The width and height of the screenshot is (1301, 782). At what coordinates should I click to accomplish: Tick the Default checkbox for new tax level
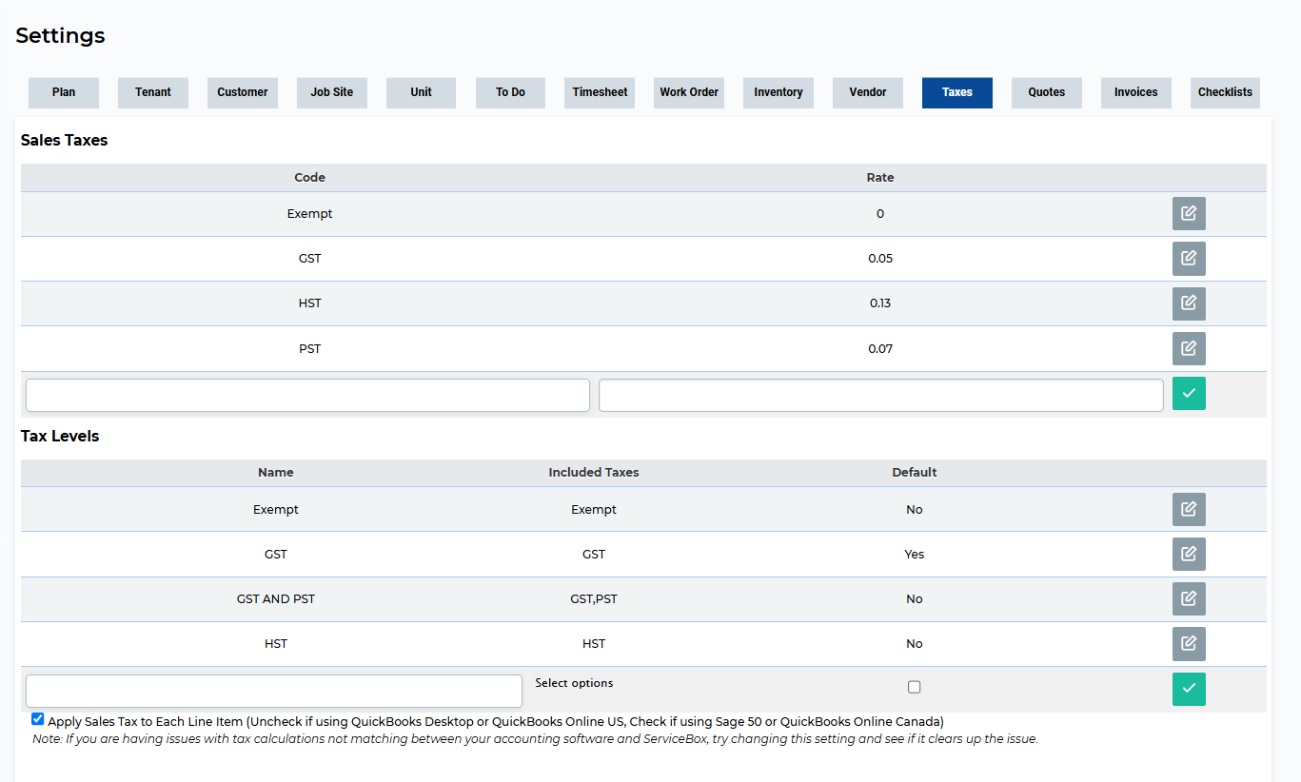(x=915, y=687)
